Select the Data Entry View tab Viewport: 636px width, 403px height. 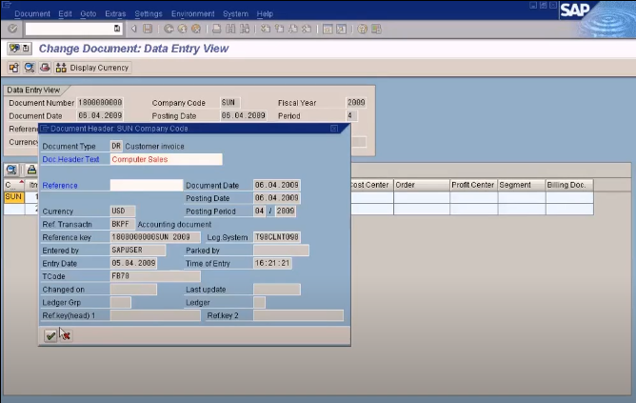click(x=33, y=90)
